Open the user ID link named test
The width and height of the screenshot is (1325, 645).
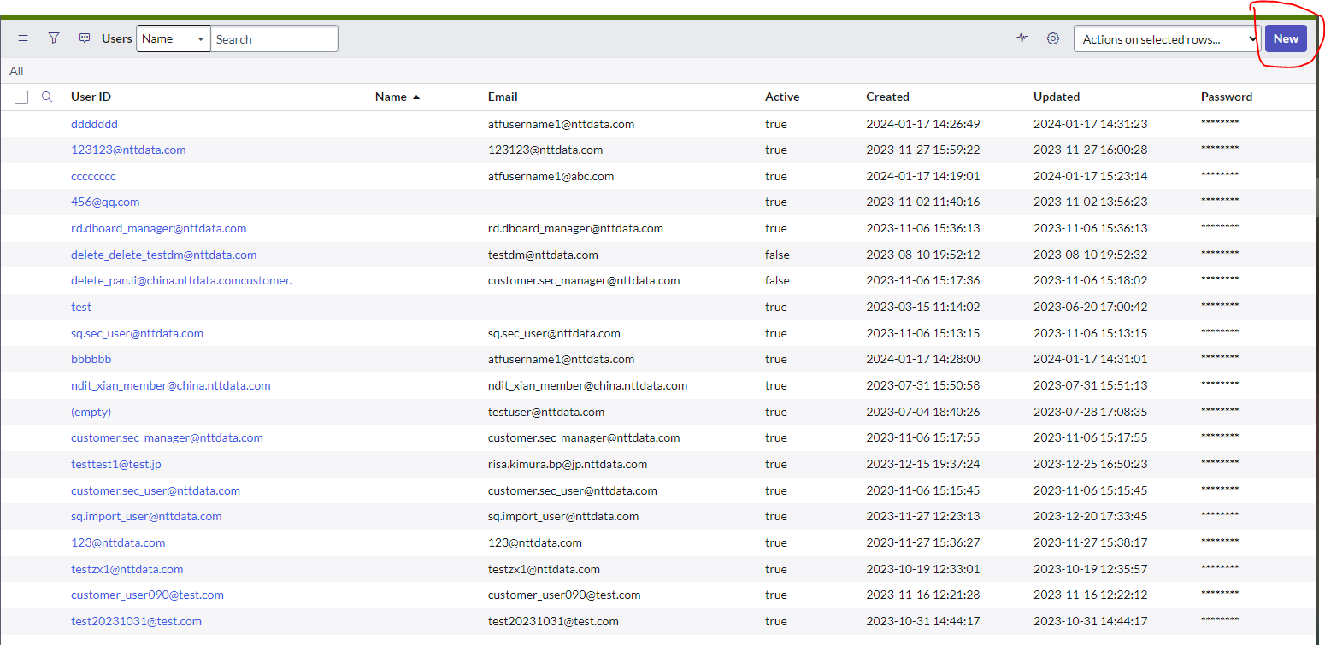click(81, 307)
